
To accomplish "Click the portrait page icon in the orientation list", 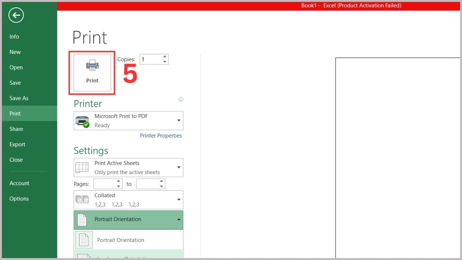I will pyautogui.click(x=84, y=240).
